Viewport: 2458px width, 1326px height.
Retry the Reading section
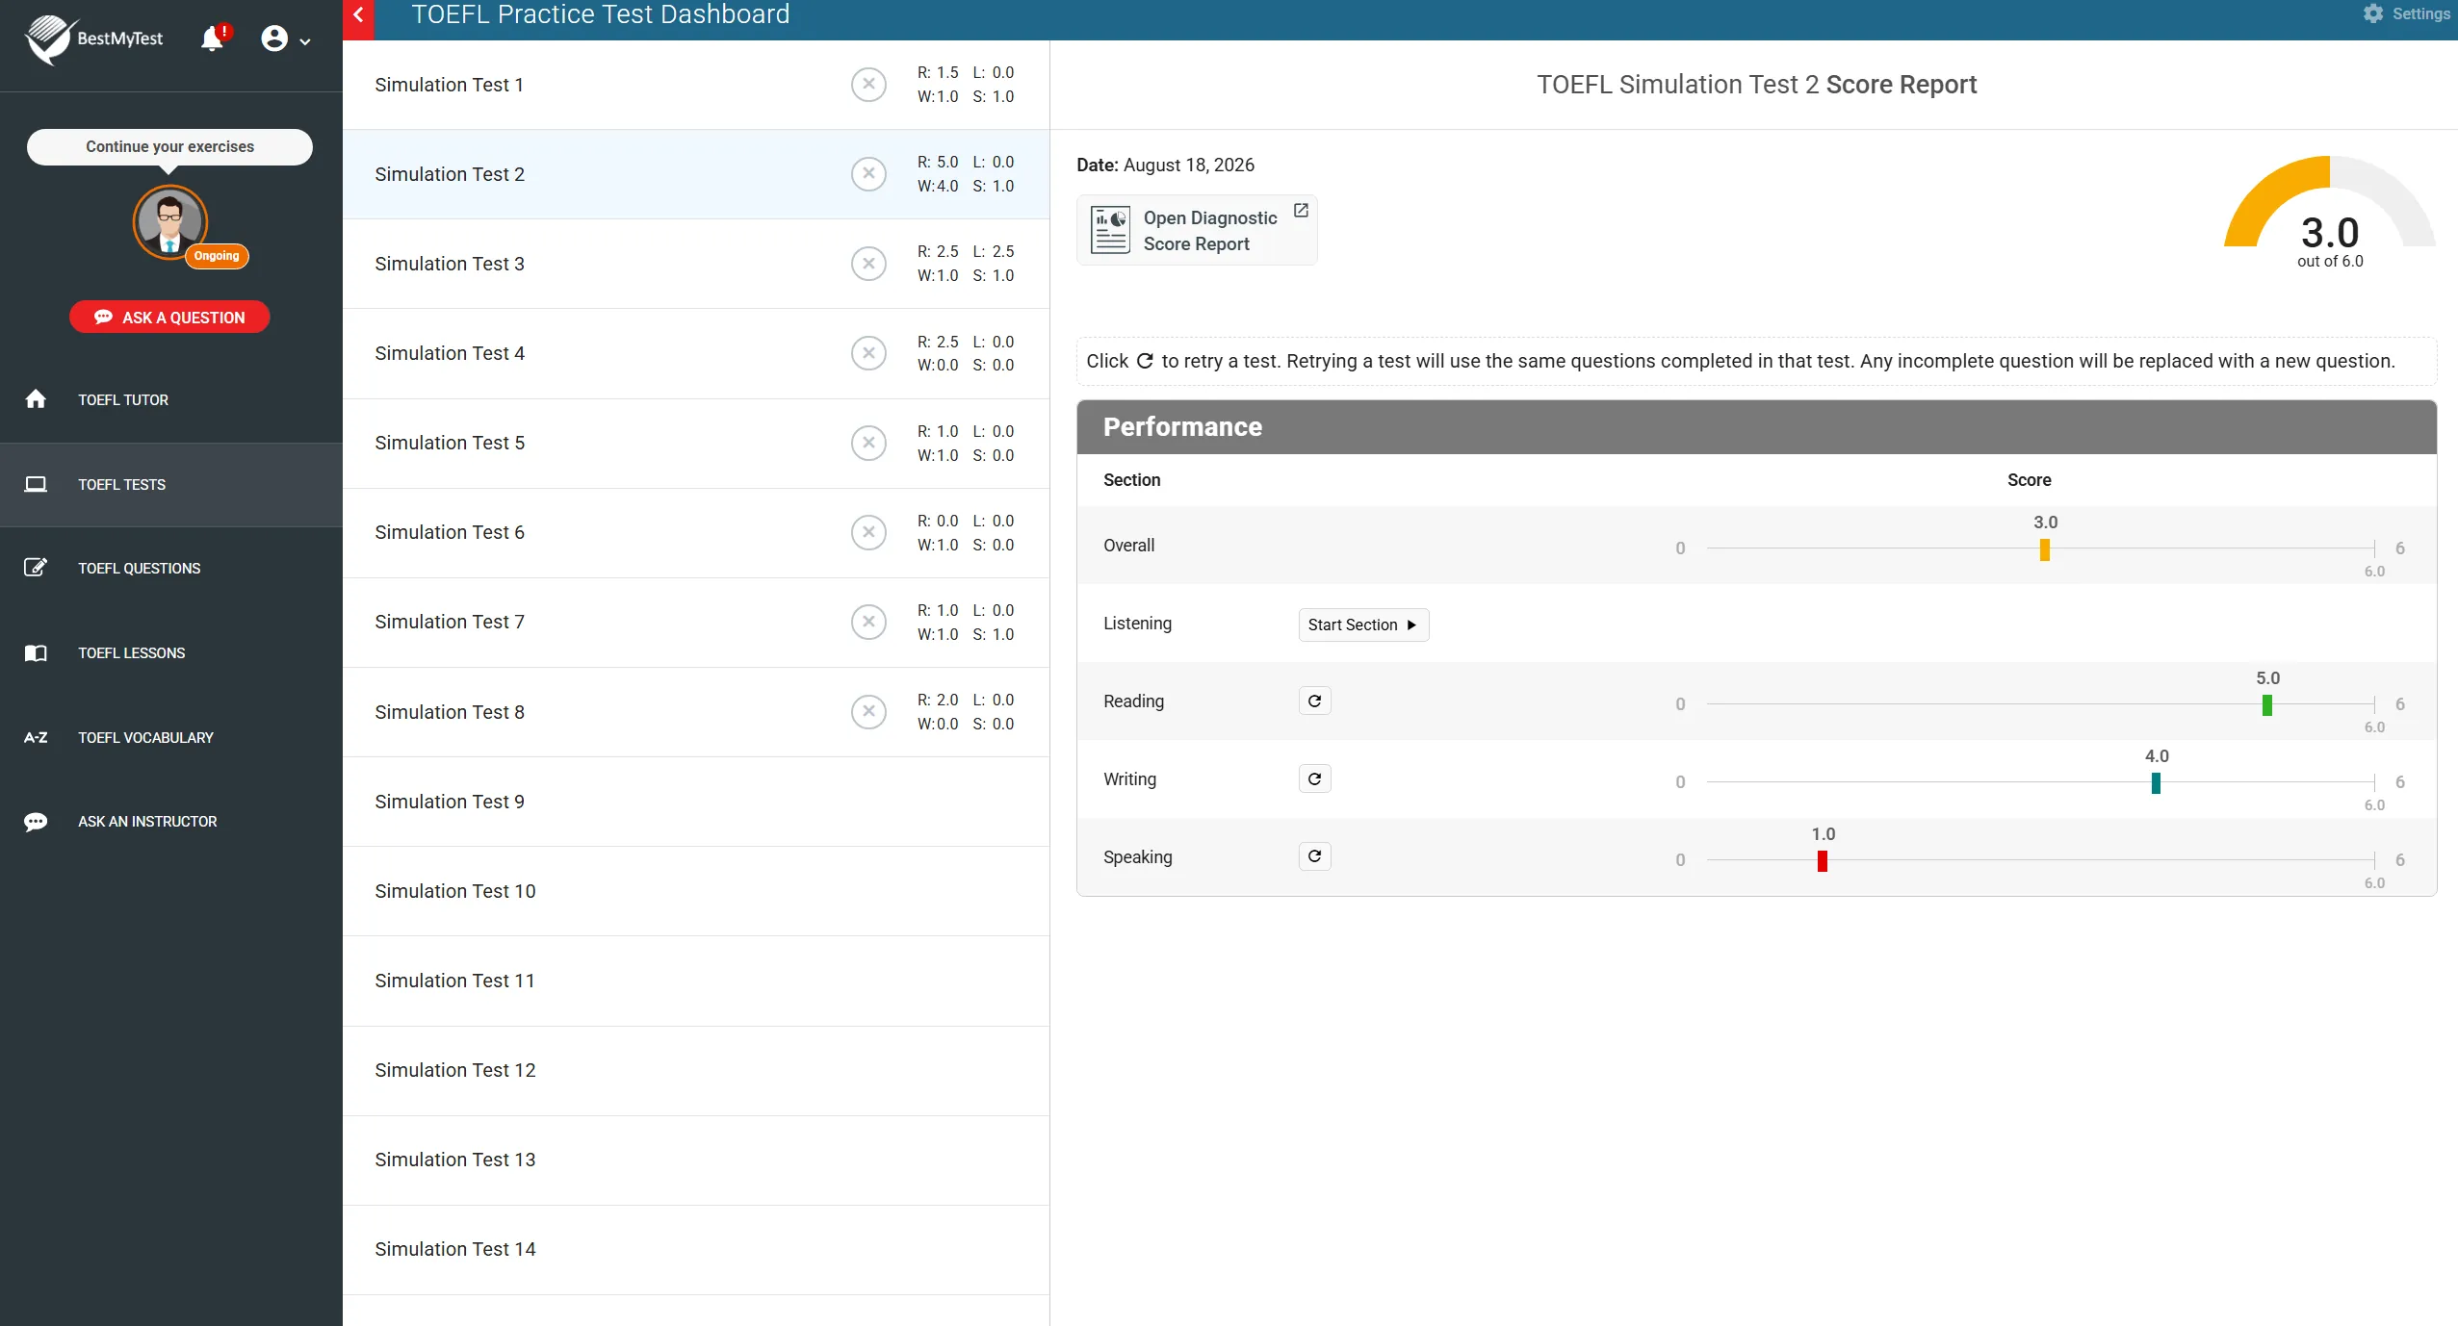click(x=1314, y=701)
